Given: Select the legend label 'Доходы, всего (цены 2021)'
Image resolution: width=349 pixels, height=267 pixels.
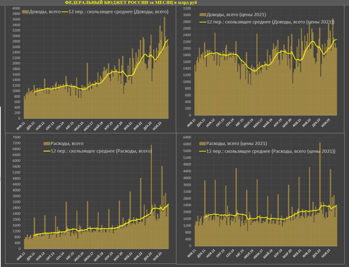Looking at the screenshot, I should (x=236, y=15).
